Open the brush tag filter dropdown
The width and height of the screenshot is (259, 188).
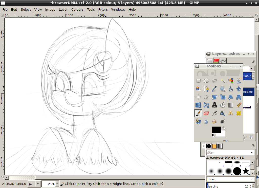coord(252,153)
